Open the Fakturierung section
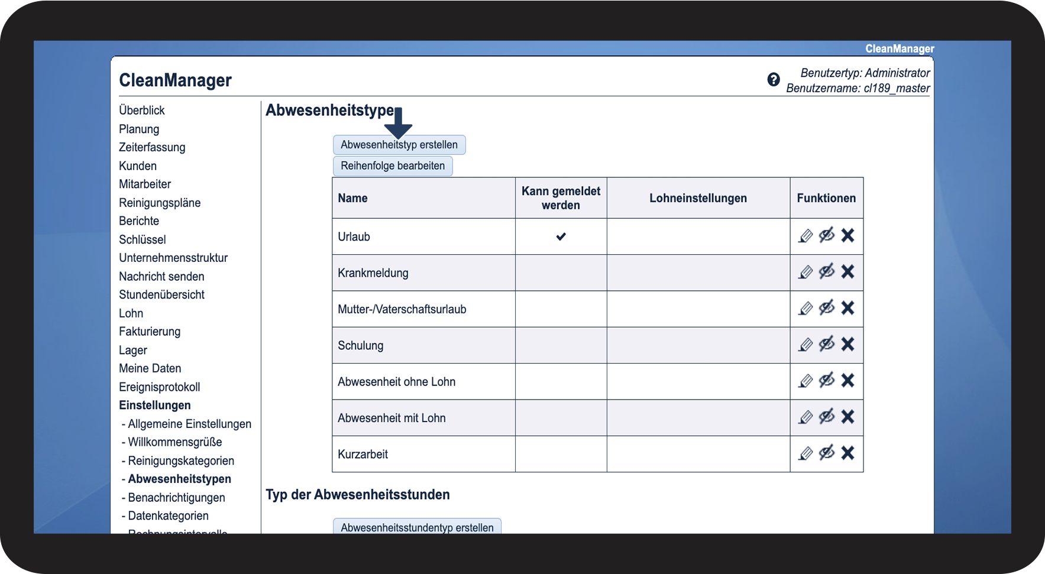This screenshot has height=574, width=1045. 150,332
